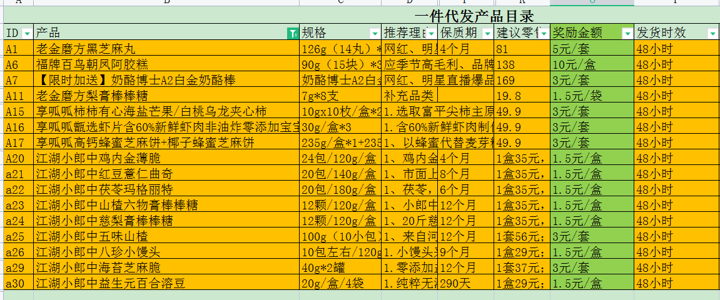Select the 40g*2罐 specification cell
Viewport: 720px width, 300px height.
[340, 267]
